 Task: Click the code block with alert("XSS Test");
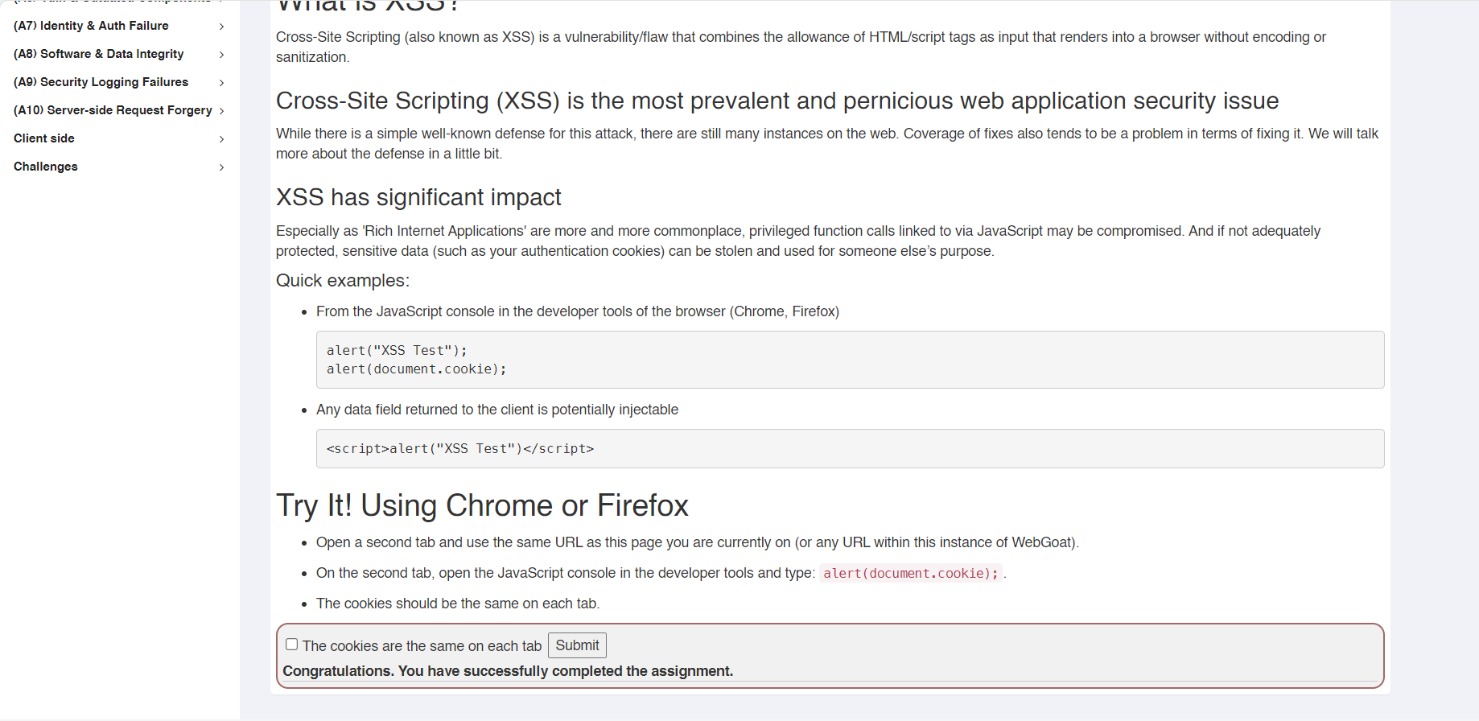click(850, 360)
